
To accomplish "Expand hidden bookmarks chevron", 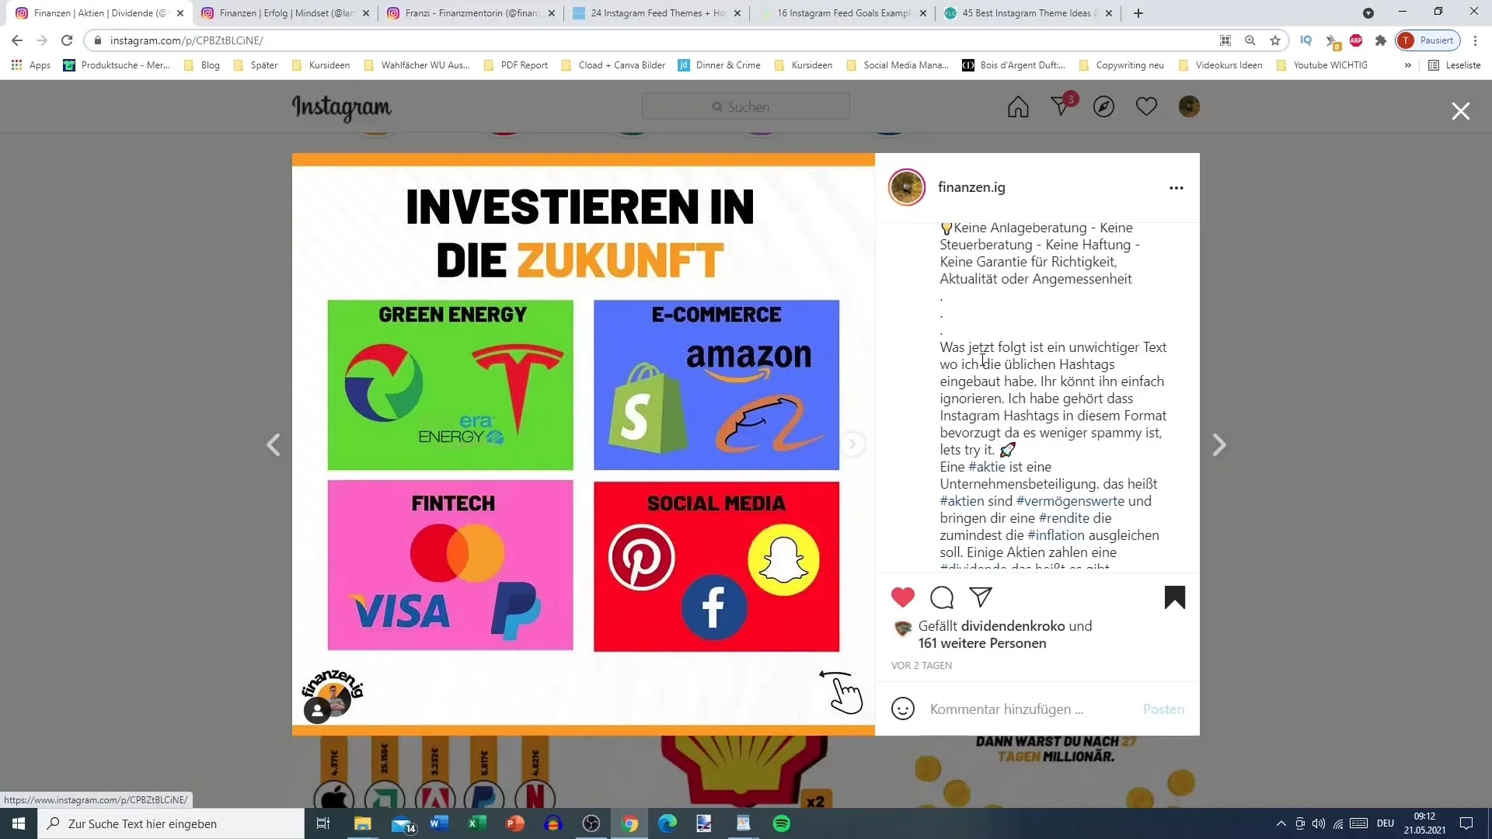I will click(x=1407, y=65).
